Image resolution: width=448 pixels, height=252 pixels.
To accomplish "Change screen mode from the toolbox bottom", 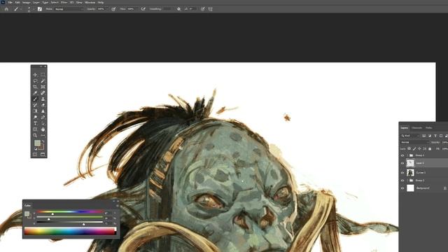I will (43, 154).
